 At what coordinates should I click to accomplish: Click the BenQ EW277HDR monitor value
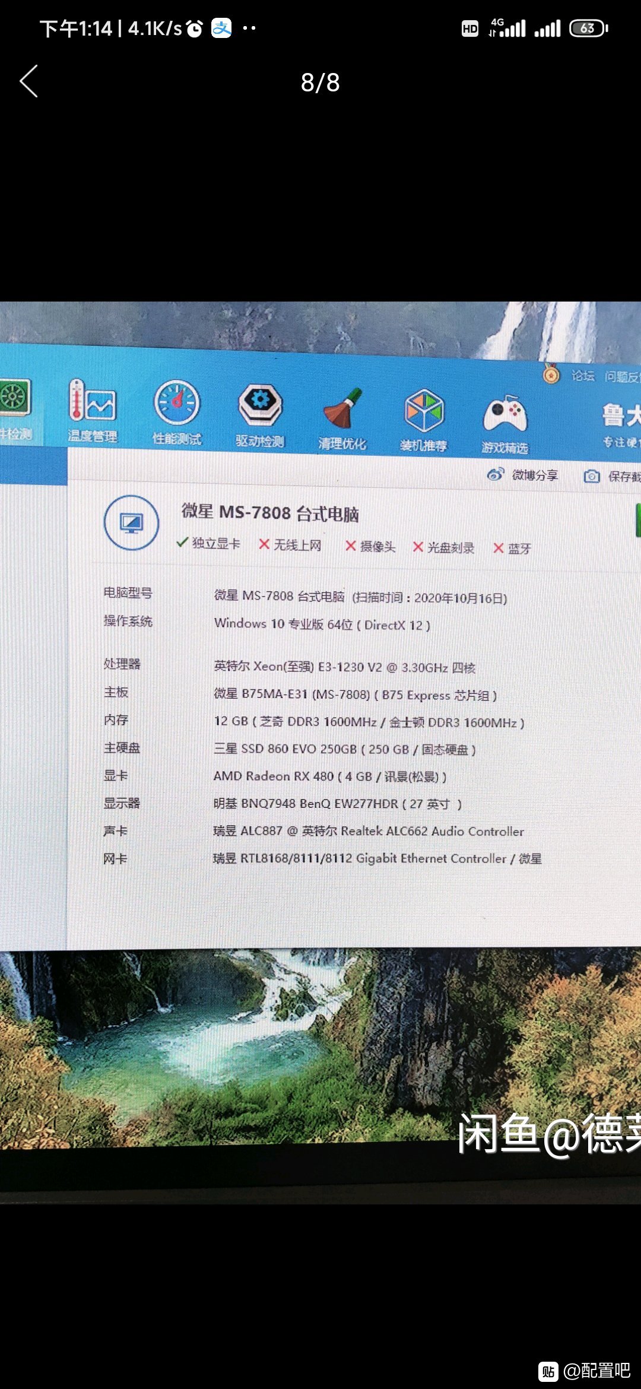pyautogui.click(x=338, y=804)
